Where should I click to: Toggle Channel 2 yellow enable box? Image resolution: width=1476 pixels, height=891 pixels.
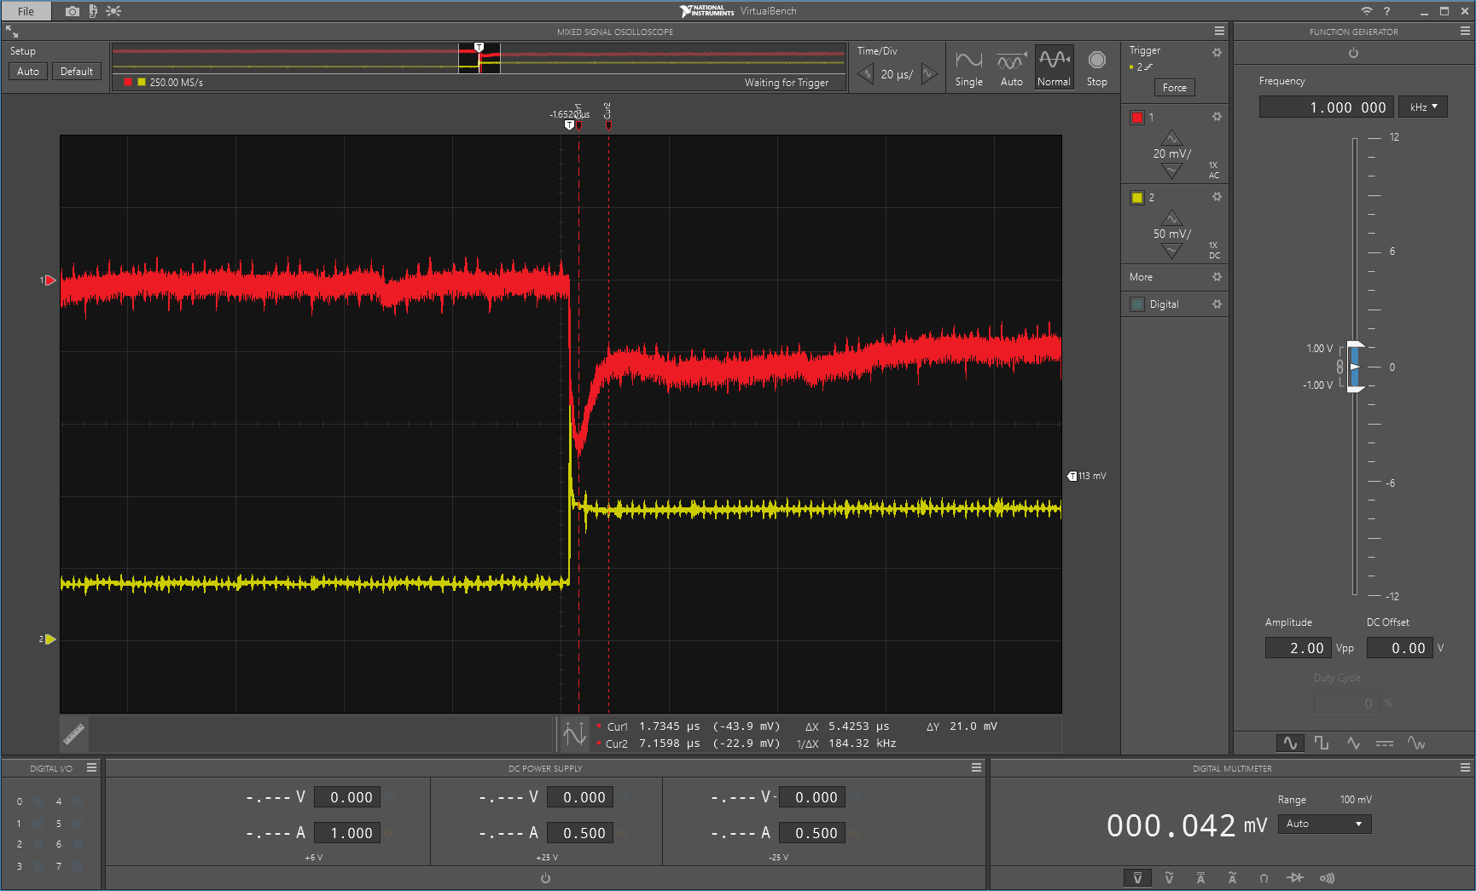[x=1137, y=198]
